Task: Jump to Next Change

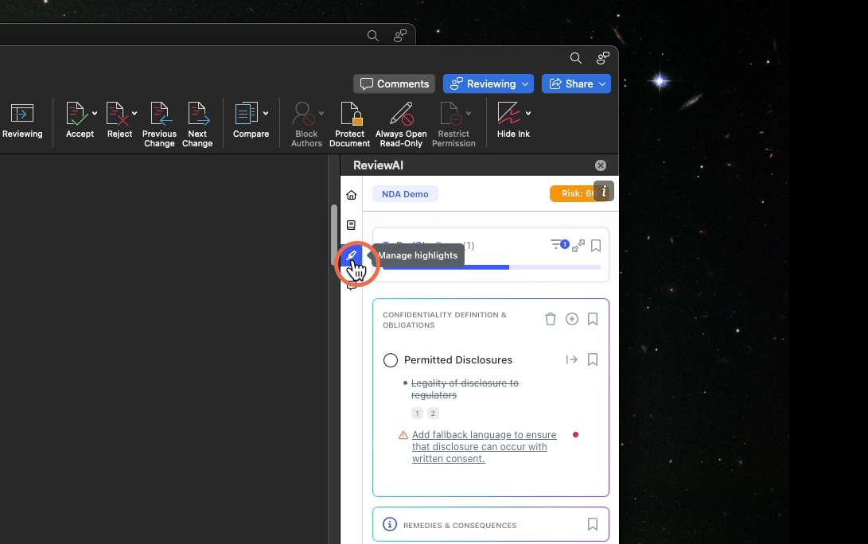Action: [197, 125]
